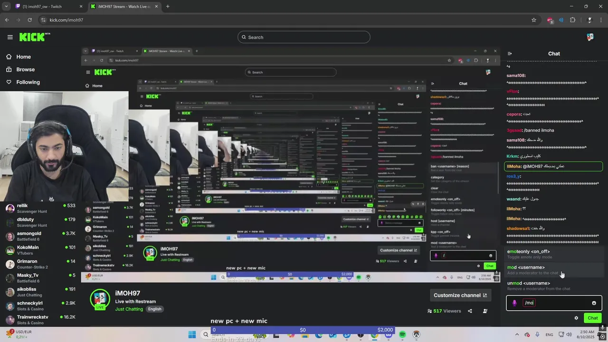Open Chrome's three-dot menu
The width and height of the screenshot is (608, 342).
(602, 20)
